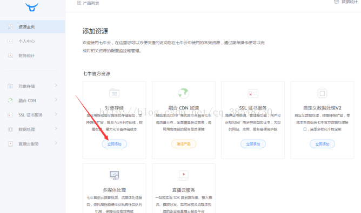Switch to the 产品列表 tab
The image size is (361, 213).
tap(88, 3)
